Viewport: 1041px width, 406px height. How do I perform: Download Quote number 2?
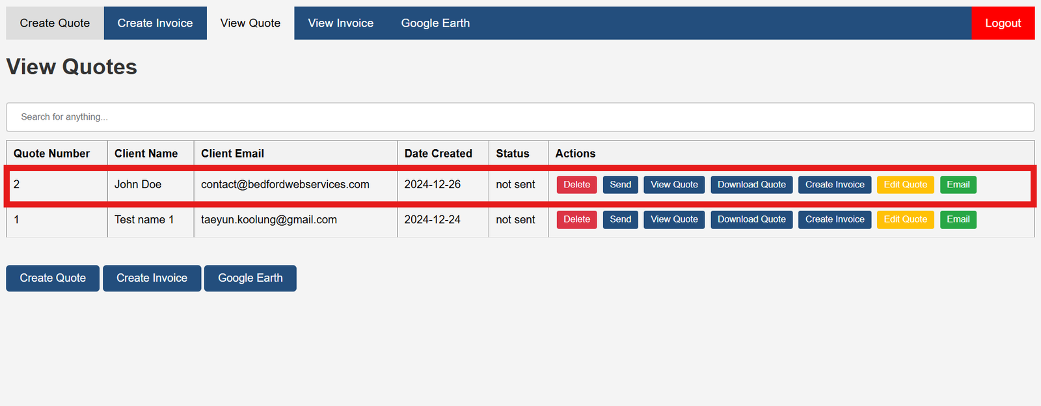pos(751,185)
